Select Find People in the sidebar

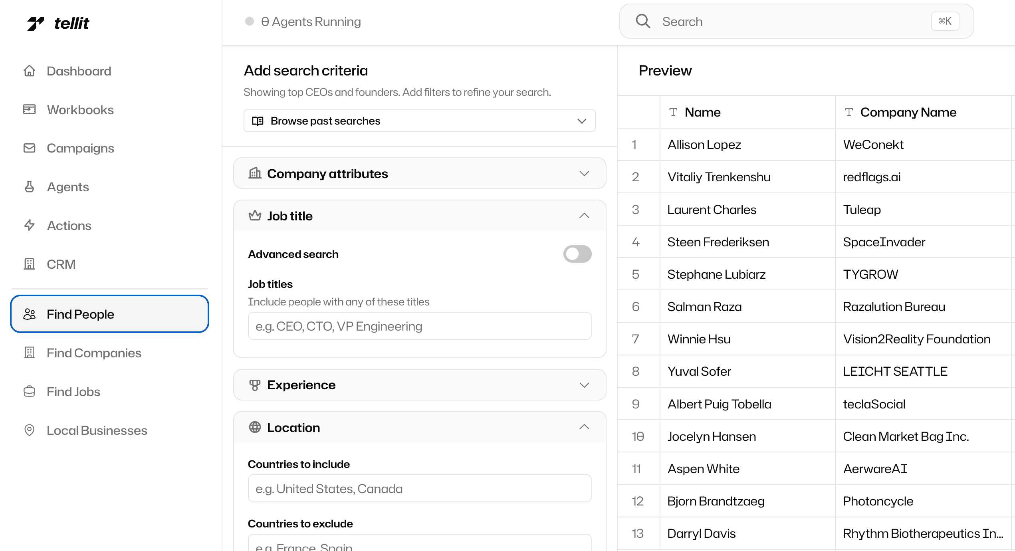[x=109, y=314]
